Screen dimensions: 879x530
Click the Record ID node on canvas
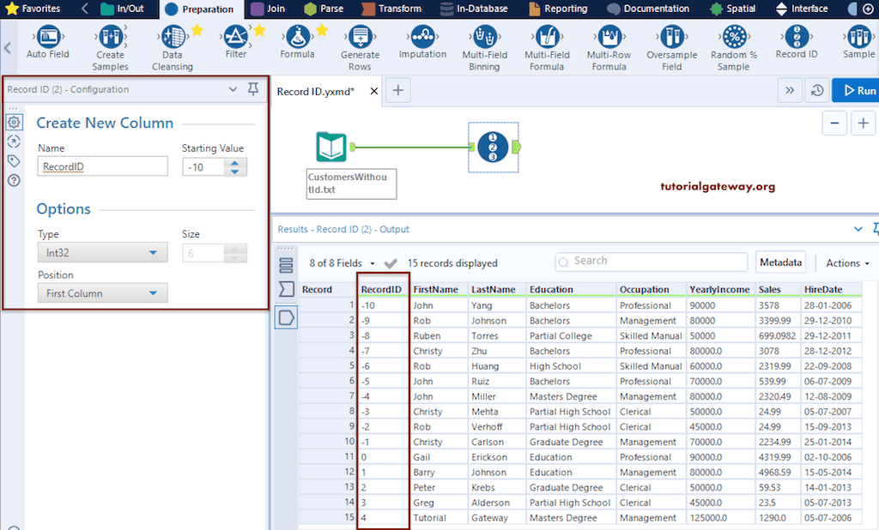(493, 147)
